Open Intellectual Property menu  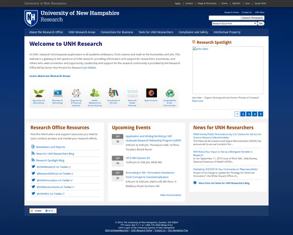pos(227,32)
